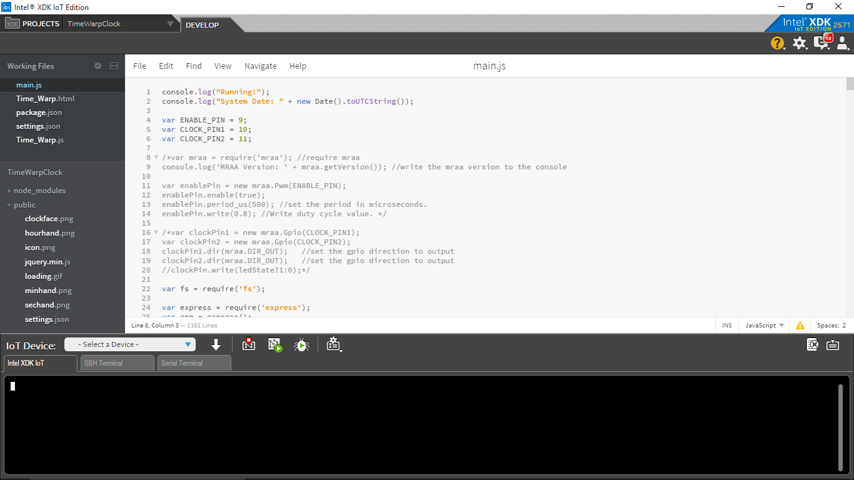Open the Edit menu
The image size is (854, 480).
tap(166, 66)
